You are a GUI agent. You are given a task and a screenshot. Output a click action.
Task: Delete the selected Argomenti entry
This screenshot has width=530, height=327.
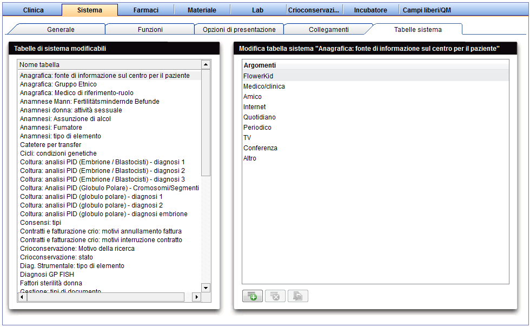point(275,296)
